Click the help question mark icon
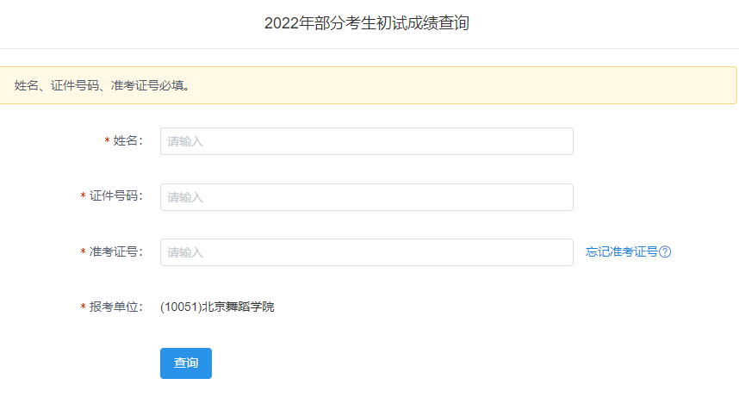Viewport: 739px width, 397px height. click(665, 252)
